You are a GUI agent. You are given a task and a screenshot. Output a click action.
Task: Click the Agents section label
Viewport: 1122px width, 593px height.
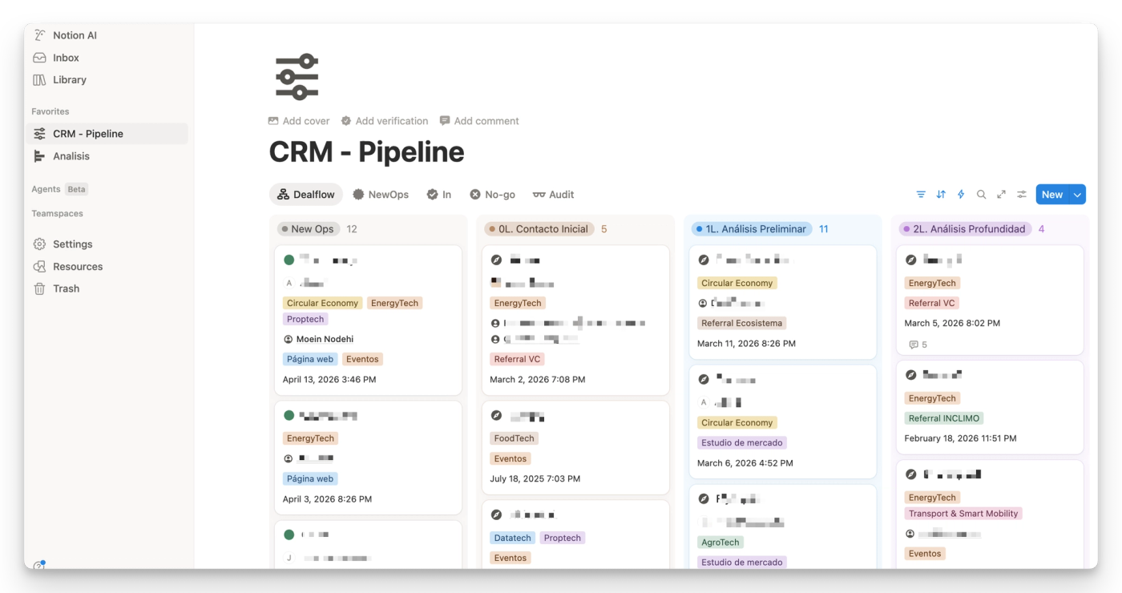tap(46, 190)
